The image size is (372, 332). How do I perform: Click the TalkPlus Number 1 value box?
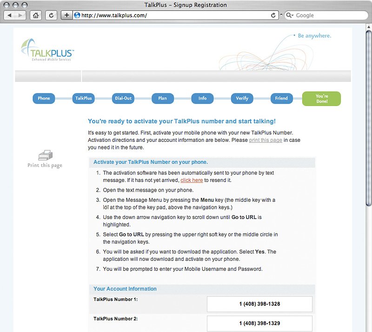coord(259,304)
